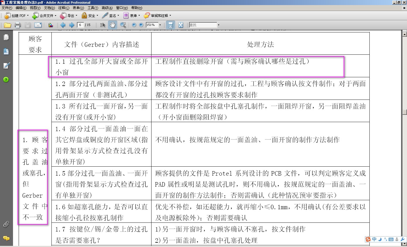Viewport: 407px width, 247px height.
Task: Toggle Chinese punctuation mode icon
Action: [x=386, y=239]
